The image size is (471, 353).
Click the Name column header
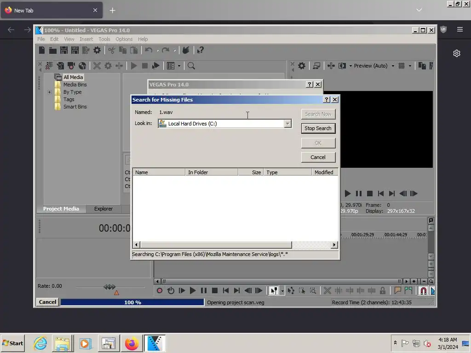coord(159,172)
